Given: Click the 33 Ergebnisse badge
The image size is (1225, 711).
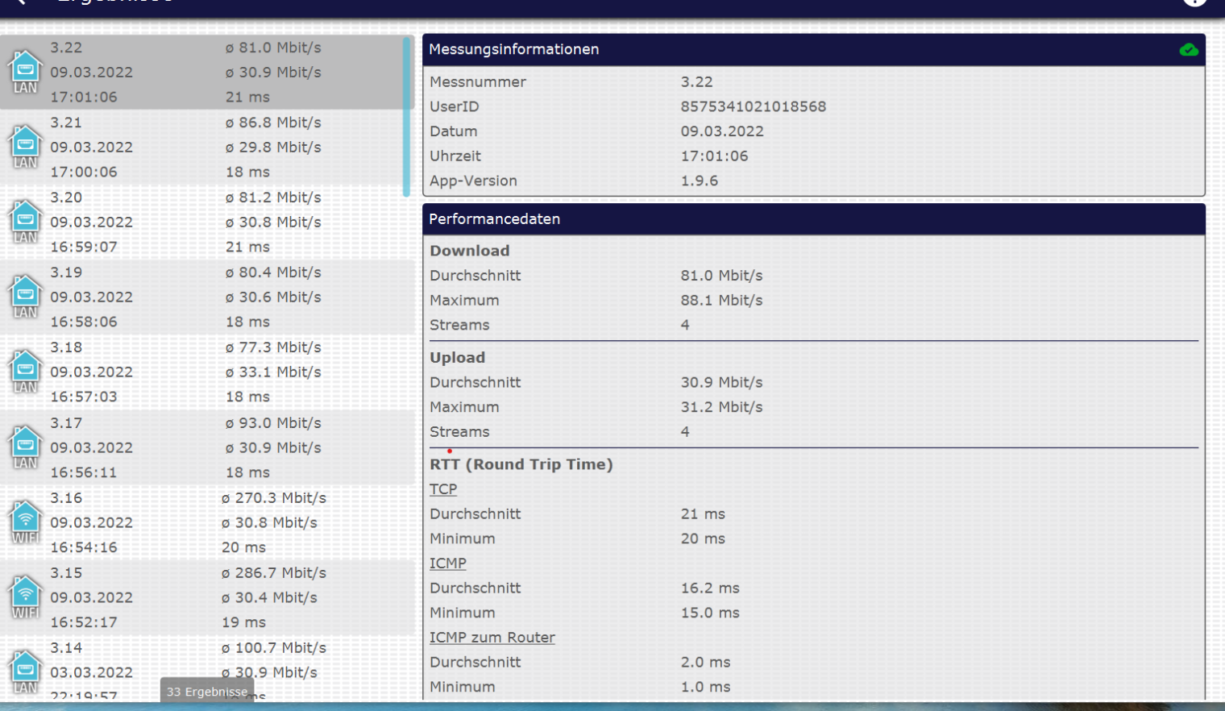Looking at the screenshot, I should [x=207, y=692].
